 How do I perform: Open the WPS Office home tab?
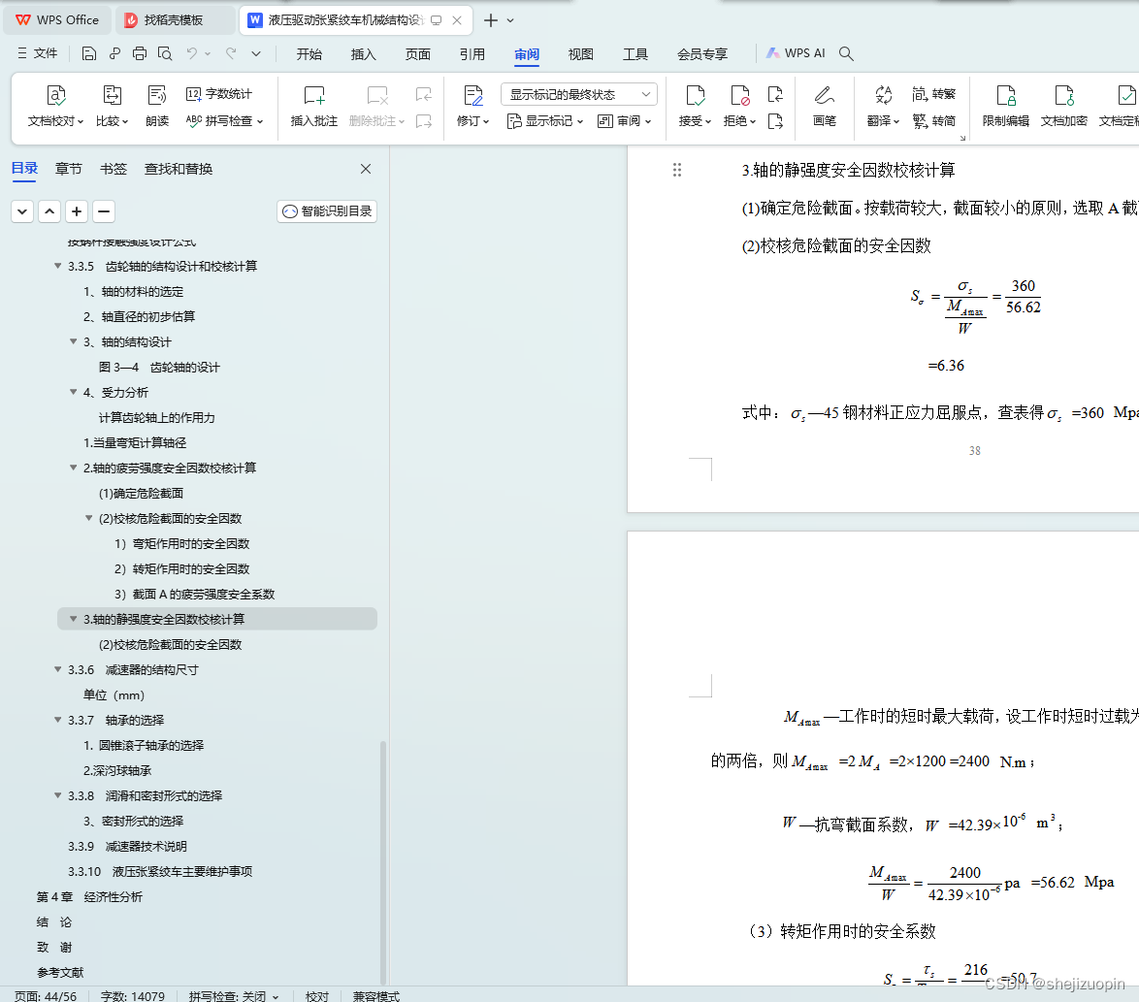pos(57,20)
